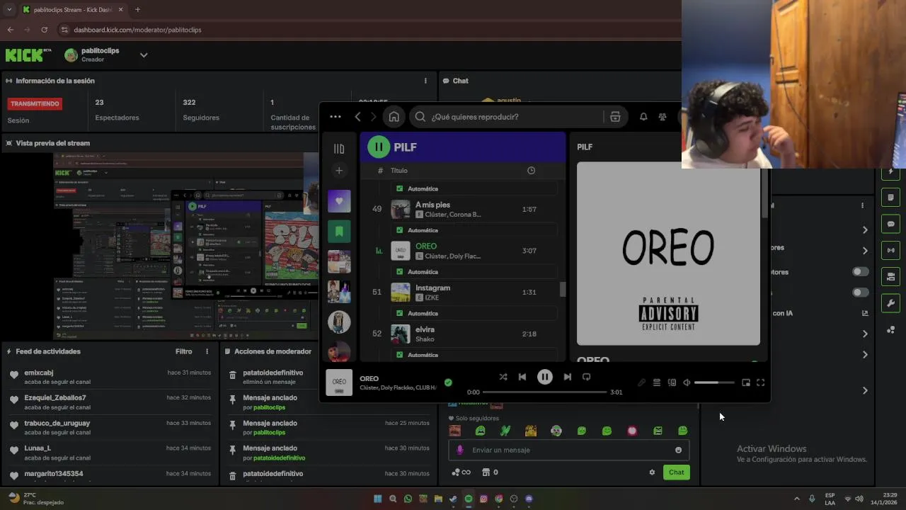Toggle Automática checkbox above OREO track
Viewport: 906px width, 510px height.
pyautogui.click(x=400, y=230)
